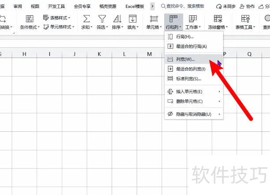270x195 pixels.
Task: Open the 视图 view tab
Action: [x=35, y=6]
